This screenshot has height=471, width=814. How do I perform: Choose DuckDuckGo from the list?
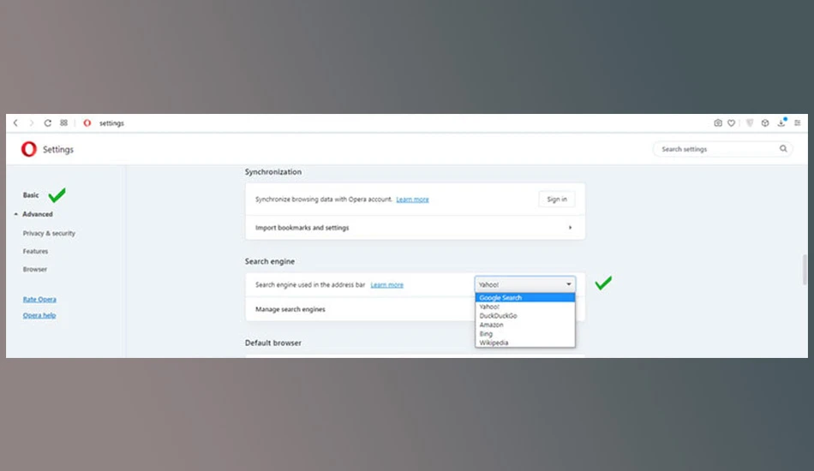tap(525, 316)
